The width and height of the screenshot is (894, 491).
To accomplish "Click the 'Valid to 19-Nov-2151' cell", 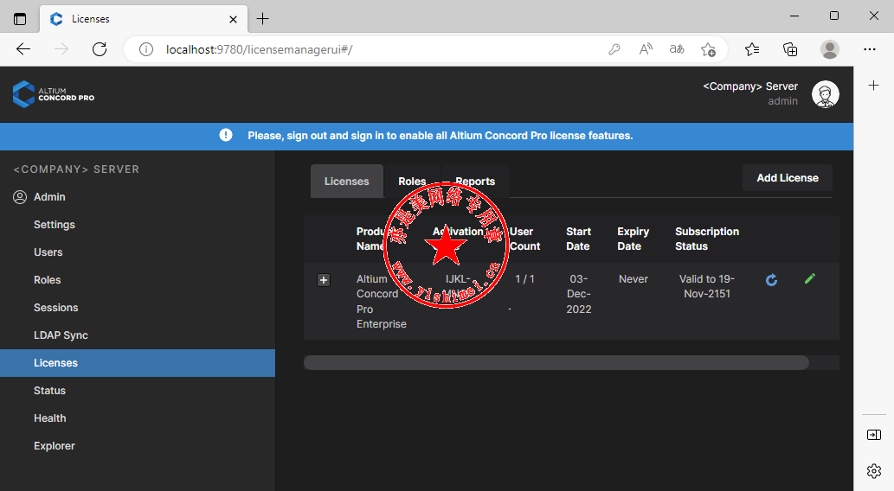I will 706,286.
